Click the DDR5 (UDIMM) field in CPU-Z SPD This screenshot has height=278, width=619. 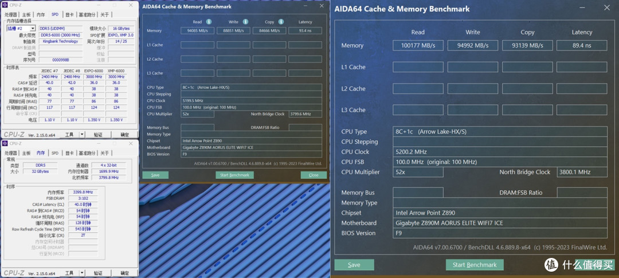click(x=60, y=29)
